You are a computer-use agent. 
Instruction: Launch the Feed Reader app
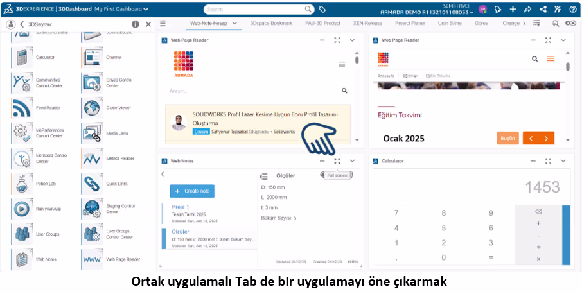23,108
